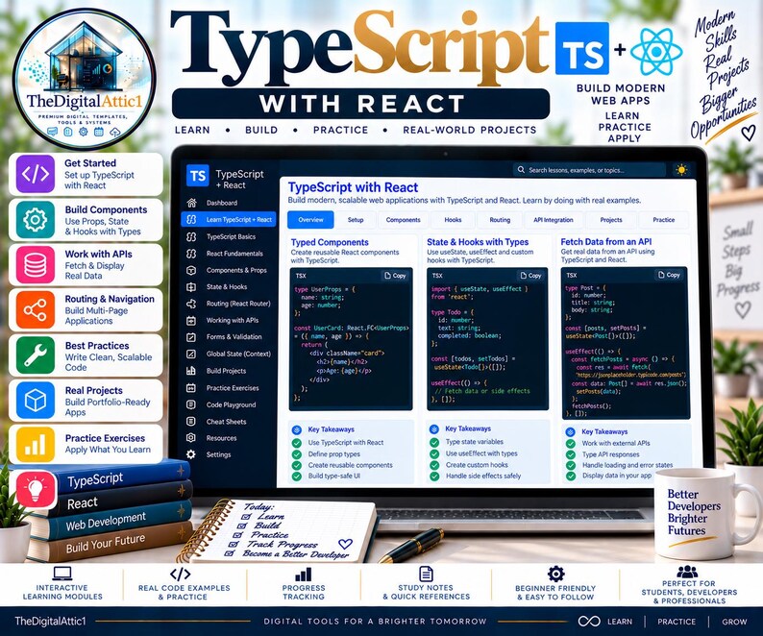Viewport: 763px width, 636px height.
Task: Click the State & Hooks sidebar icon
Action: [191, 287]
